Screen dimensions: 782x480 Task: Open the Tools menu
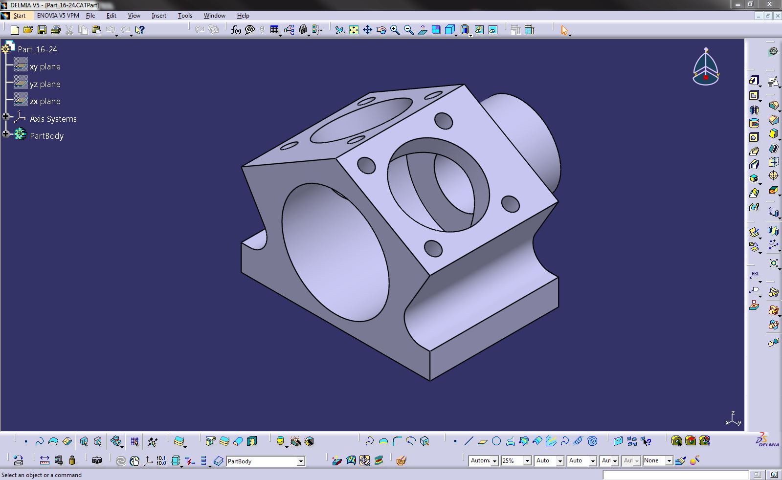pyautogui.click(x=185, y=16)
